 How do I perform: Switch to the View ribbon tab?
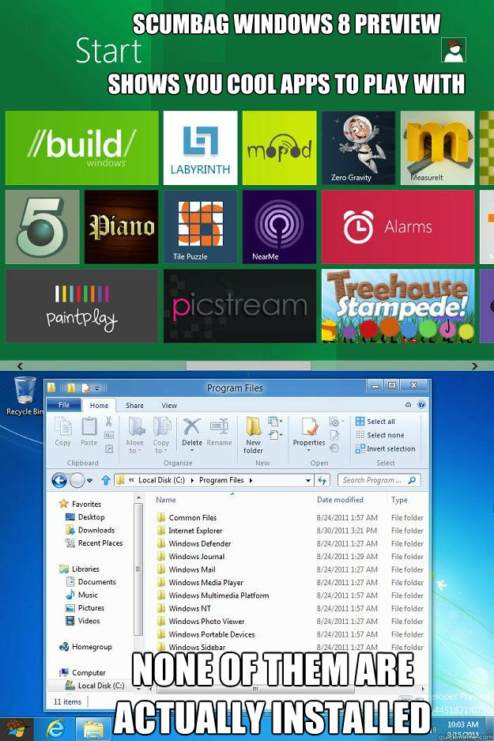(169, 406)
